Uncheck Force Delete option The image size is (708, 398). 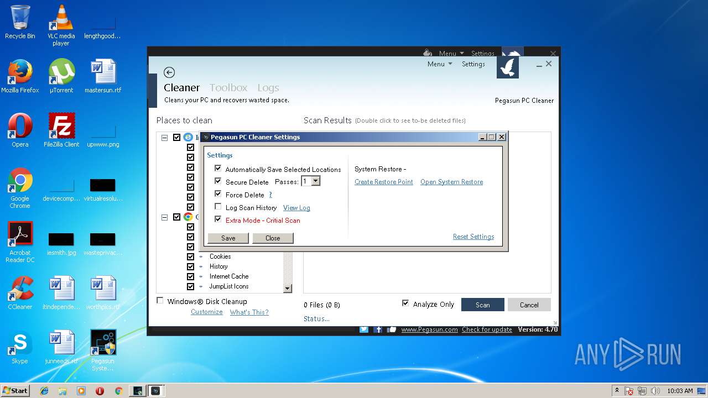point(218,193)
